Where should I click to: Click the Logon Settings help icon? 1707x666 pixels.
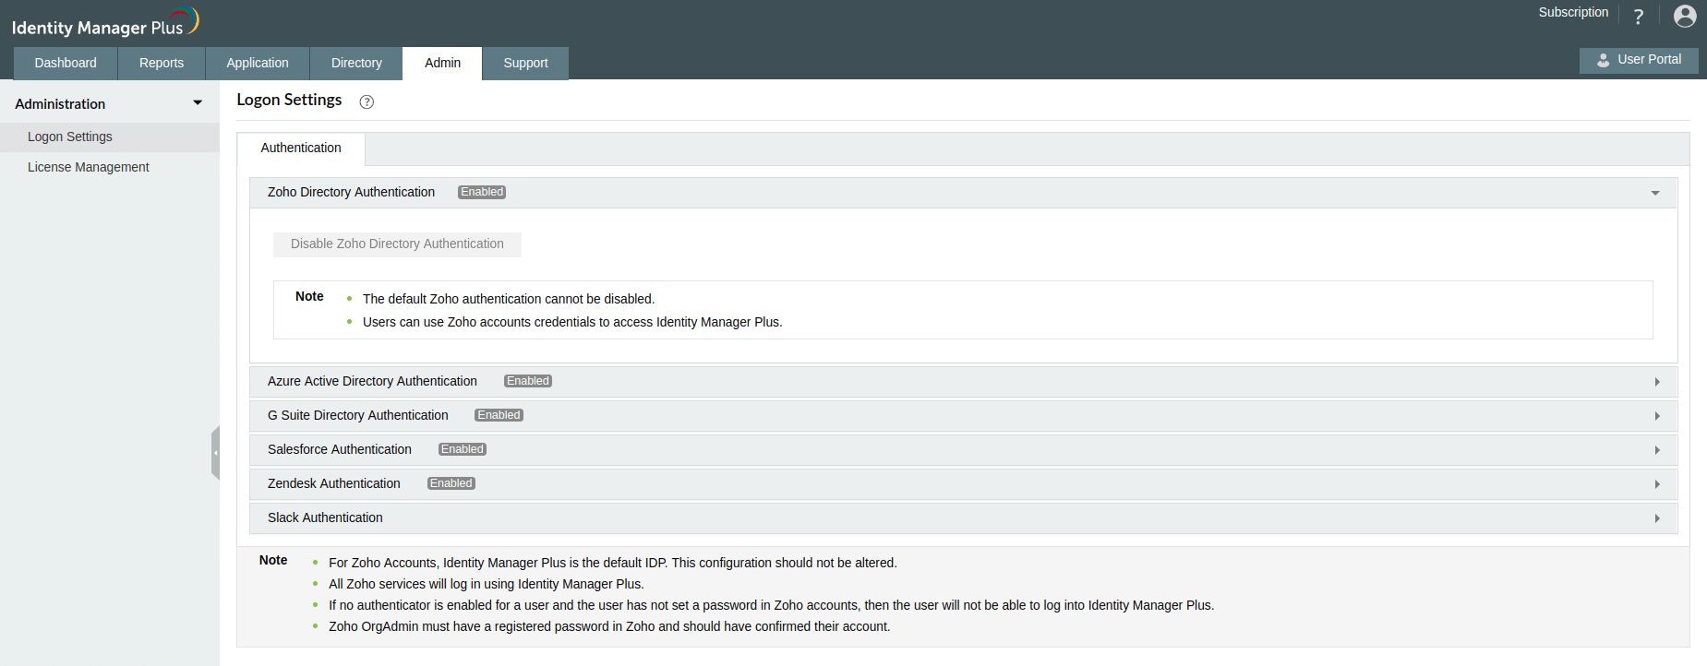(367, 101)
